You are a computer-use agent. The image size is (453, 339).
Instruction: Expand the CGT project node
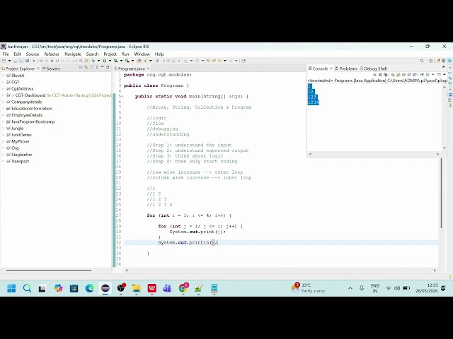[x=3, y=82]
